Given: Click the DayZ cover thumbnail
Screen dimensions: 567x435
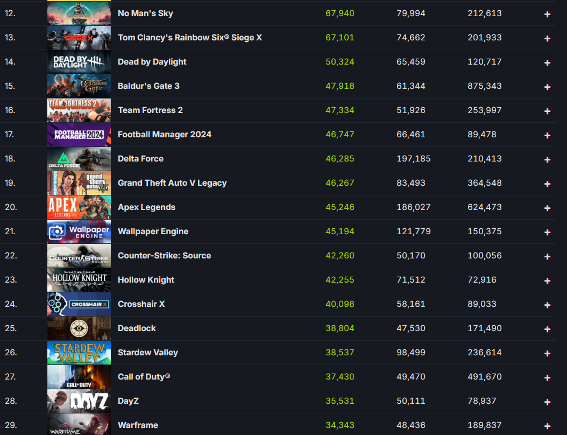Looking at the screenshot, I should 79,401.
